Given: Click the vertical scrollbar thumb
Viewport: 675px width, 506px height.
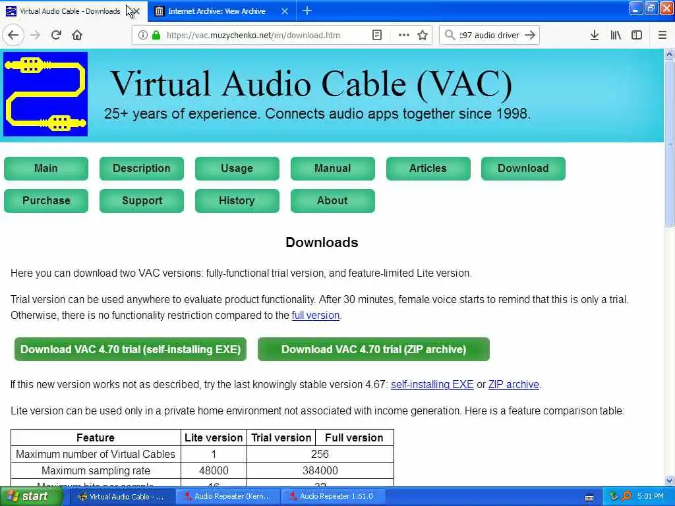Looking at the screenshot, I should (669, 143).
